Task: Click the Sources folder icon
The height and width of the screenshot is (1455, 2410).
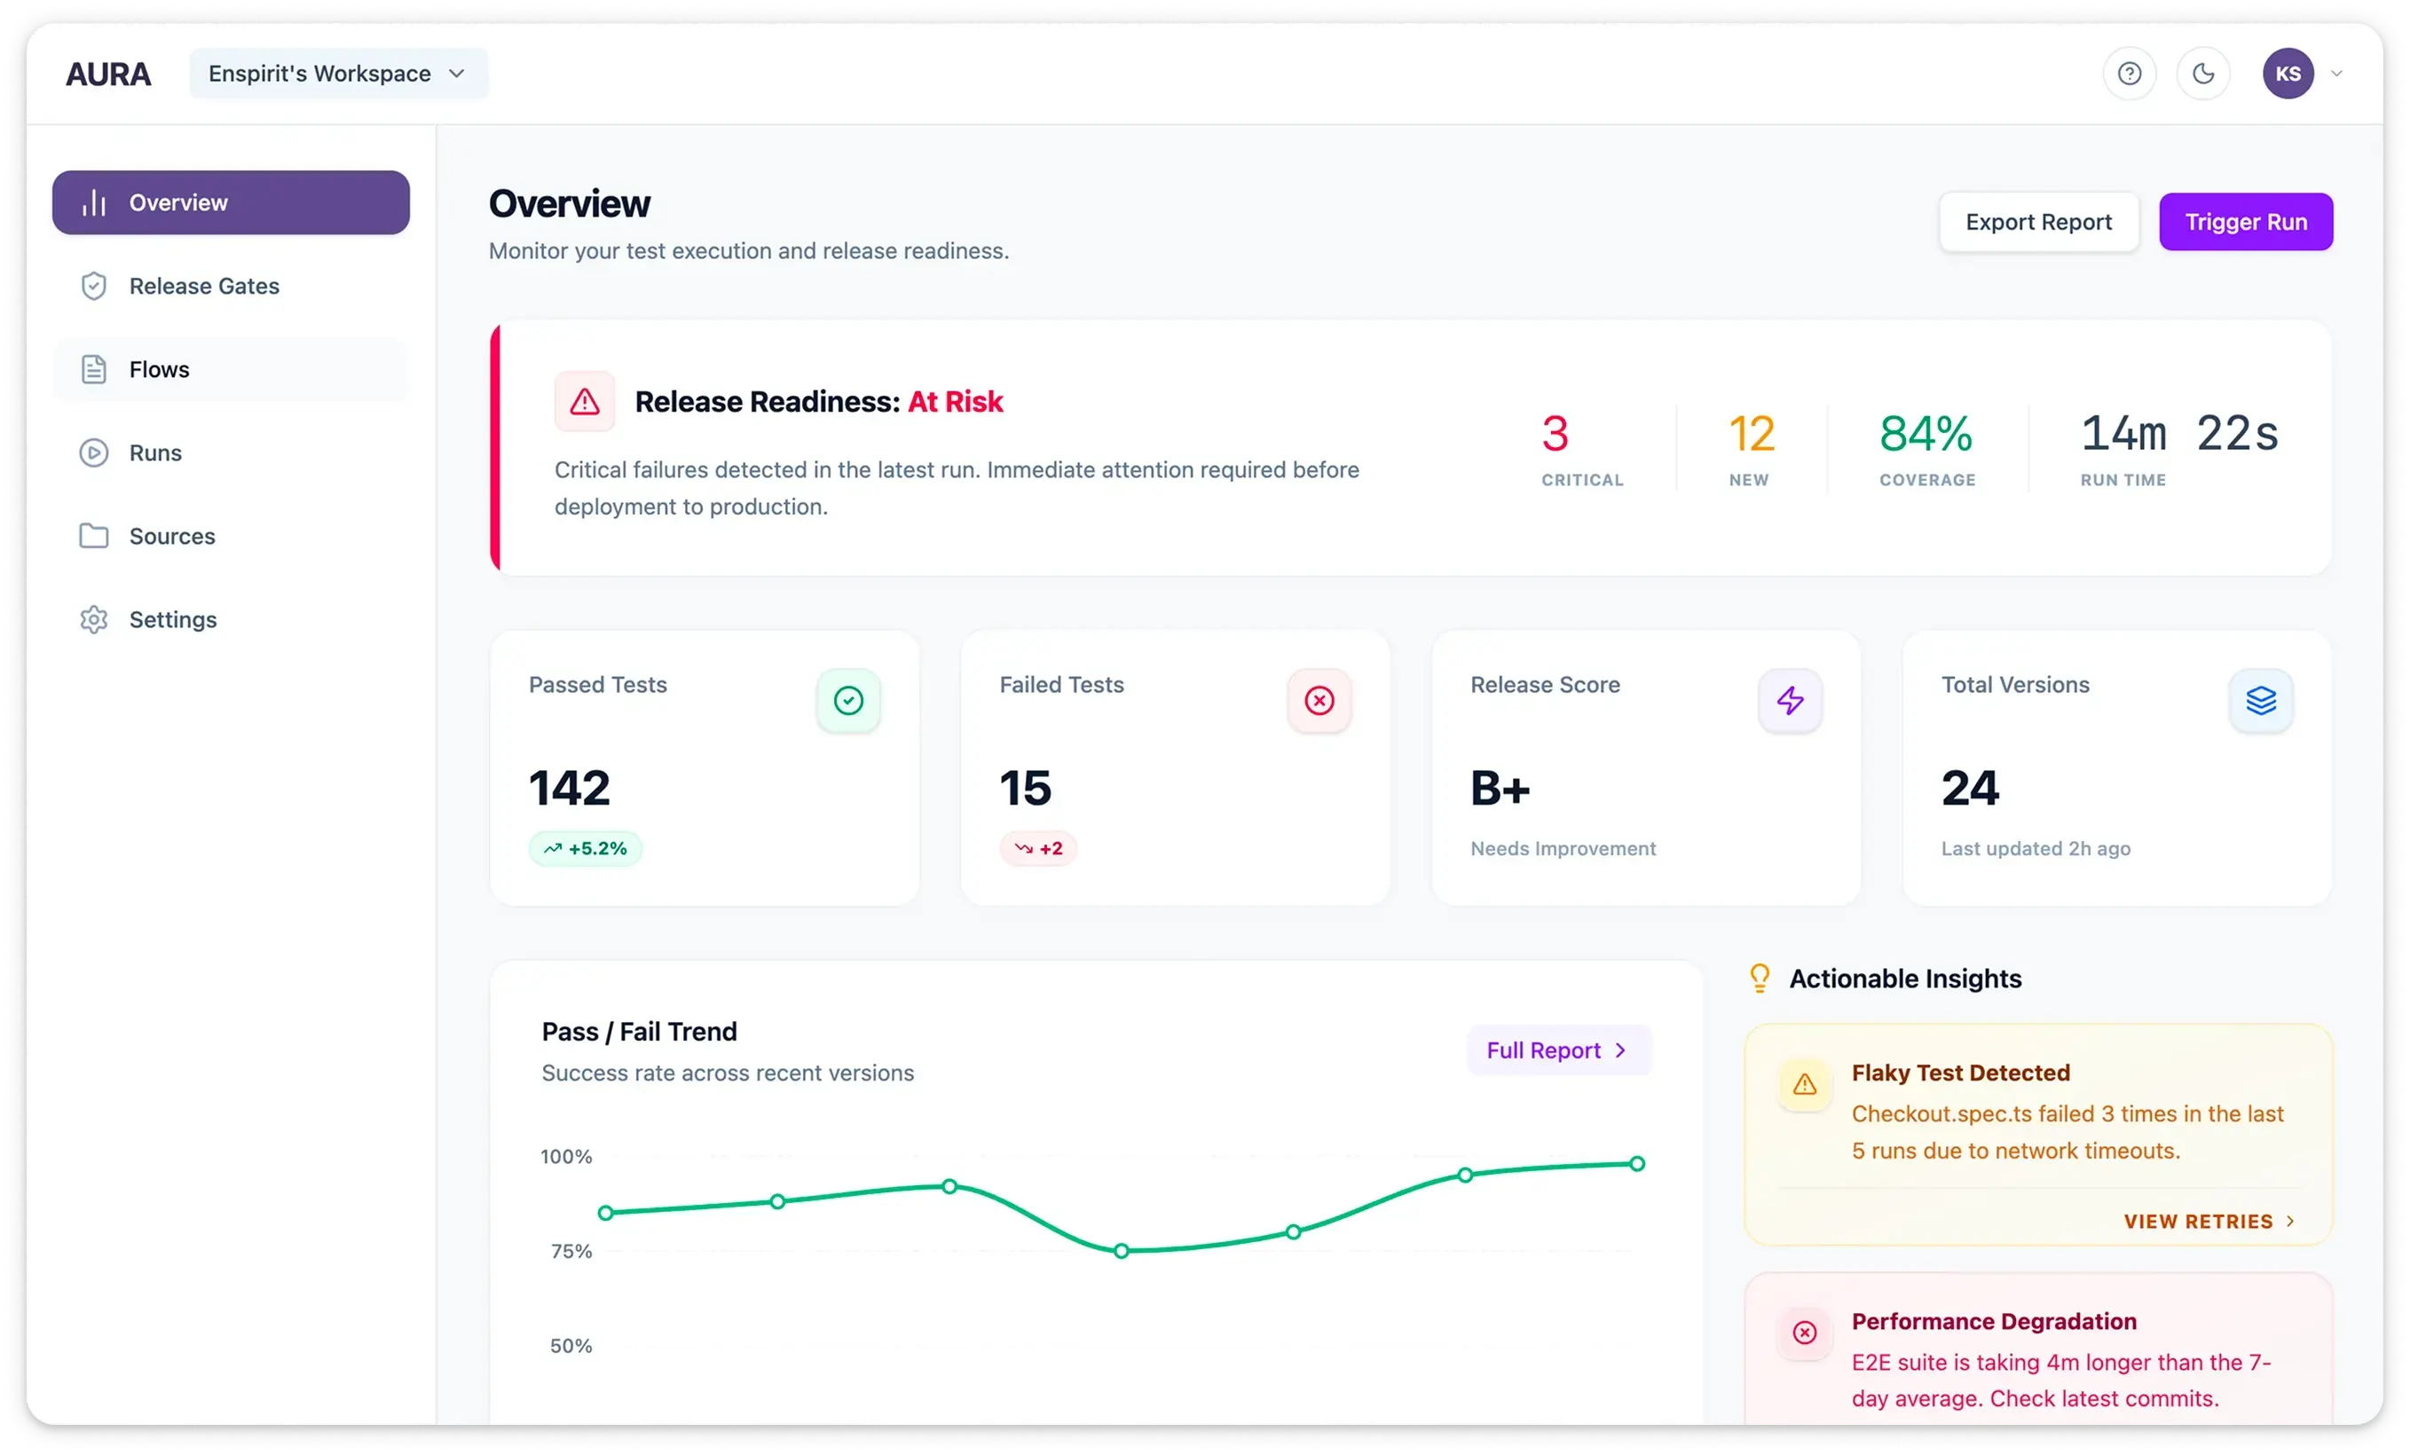Action: (x=94, y=536)
